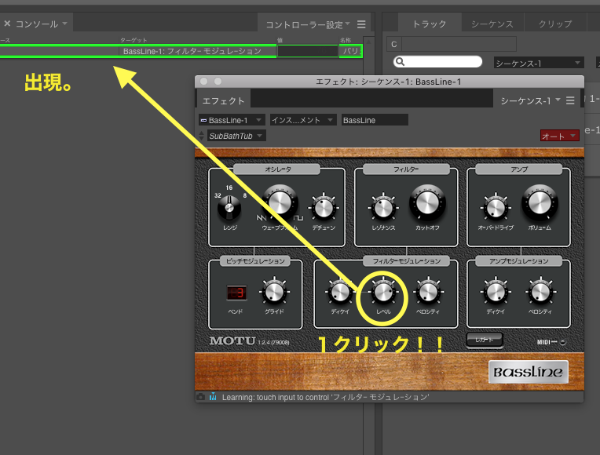The width and height of the screenshot is (600, 455).
Task: Open the effect window hamburger menu
Action: pyautogui.click(x=570, y=100)
